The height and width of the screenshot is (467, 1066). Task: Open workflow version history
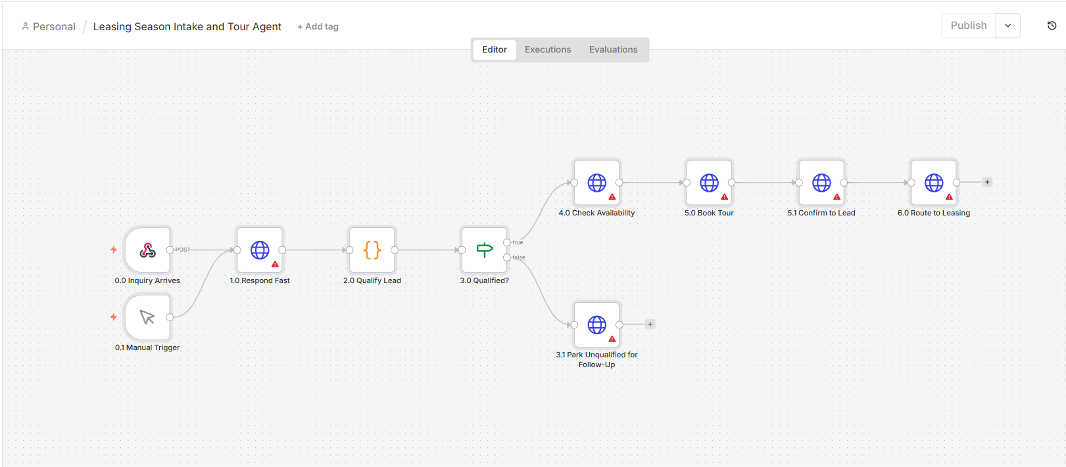coord(1052,26)
